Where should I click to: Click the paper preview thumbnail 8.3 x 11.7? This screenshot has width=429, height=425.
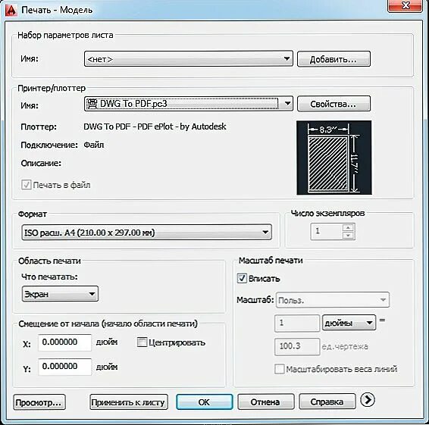click(x=334, y=158)
